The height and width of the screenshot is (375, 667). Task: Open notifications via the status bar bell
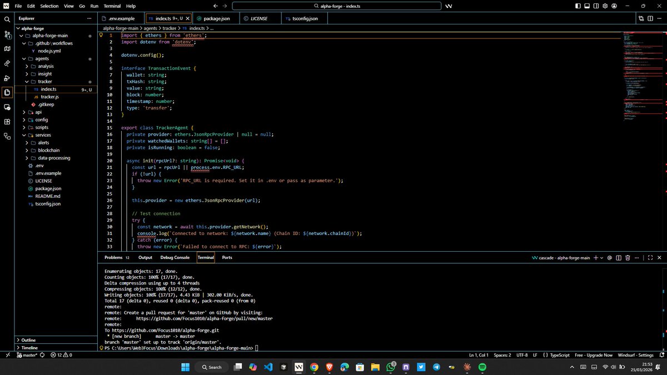click(661, 355)
